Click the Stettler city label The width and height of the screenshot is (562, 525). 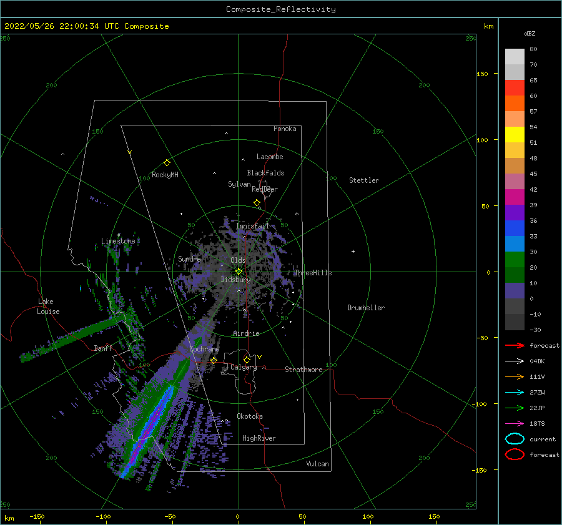click(x=364, y=180)
